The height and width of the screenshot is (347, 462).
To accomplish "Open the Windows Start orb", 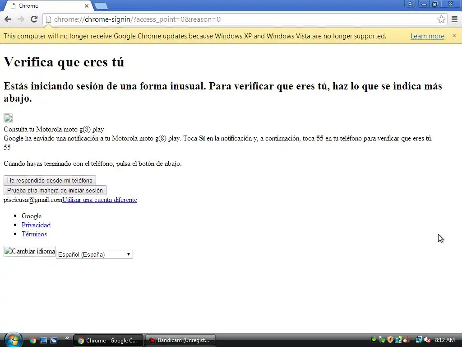I will click(13, 340).
